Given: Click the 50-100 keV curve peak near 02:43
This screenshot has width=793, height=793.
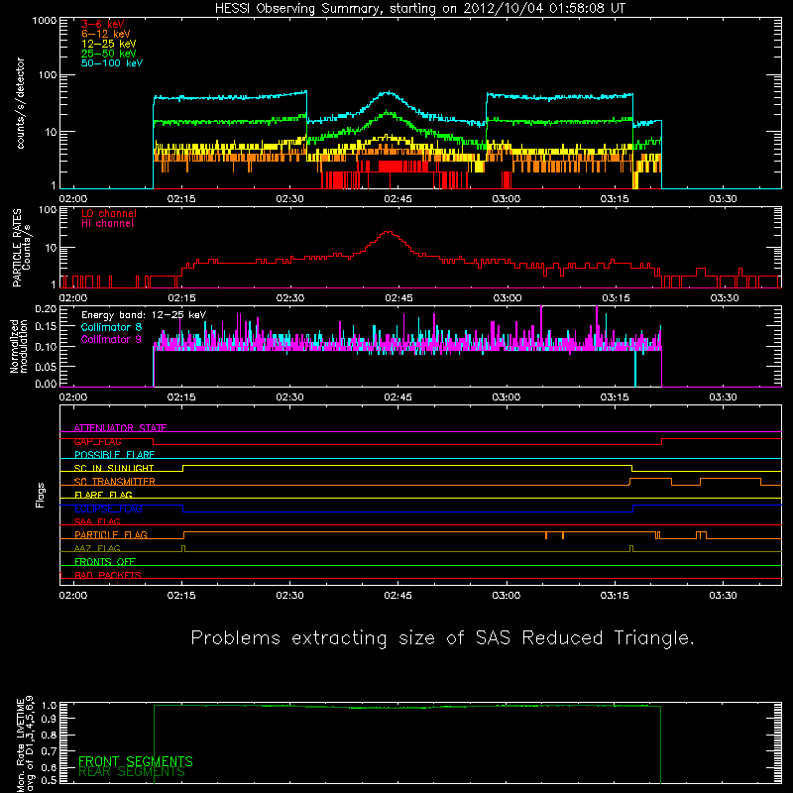Looking at the screenshot, I should coord(388,92).
